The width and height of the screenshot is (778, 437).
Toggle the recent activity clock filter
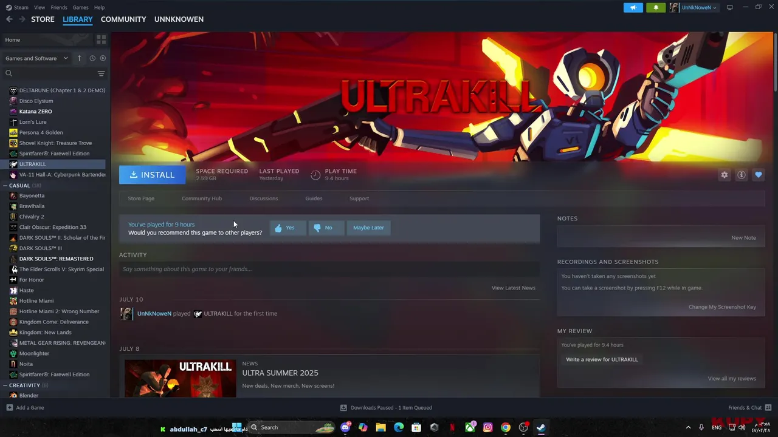click(x=92, y=58)
